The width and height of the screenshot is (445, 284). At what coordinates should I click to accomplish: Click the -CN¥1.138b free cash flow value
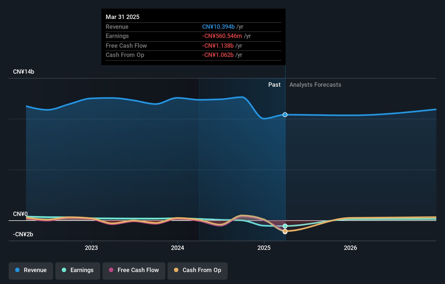tap(218, 46)
